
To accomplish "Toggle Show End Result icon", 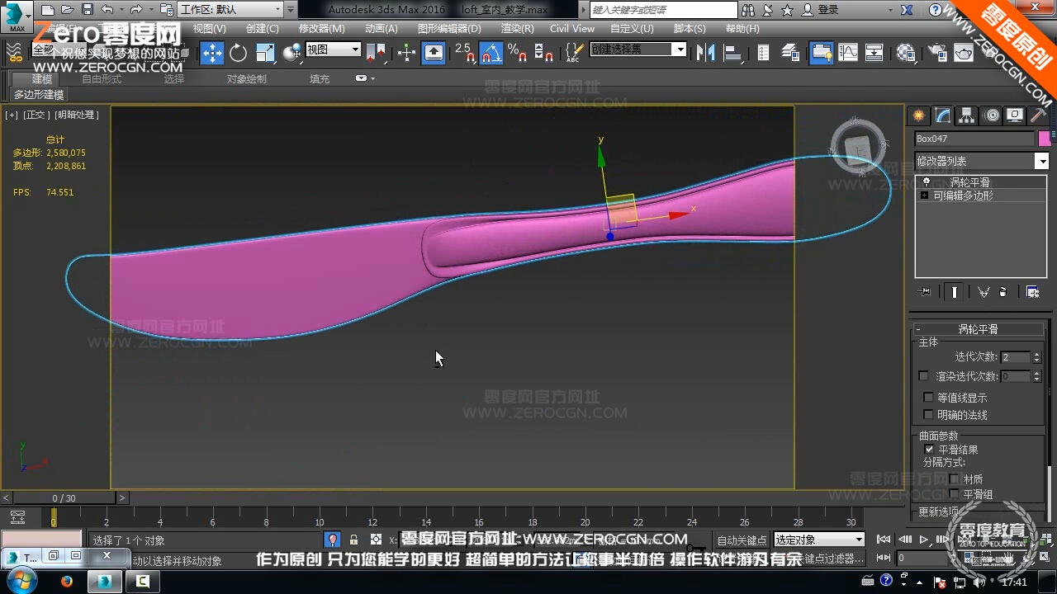I will pos(955,291).
